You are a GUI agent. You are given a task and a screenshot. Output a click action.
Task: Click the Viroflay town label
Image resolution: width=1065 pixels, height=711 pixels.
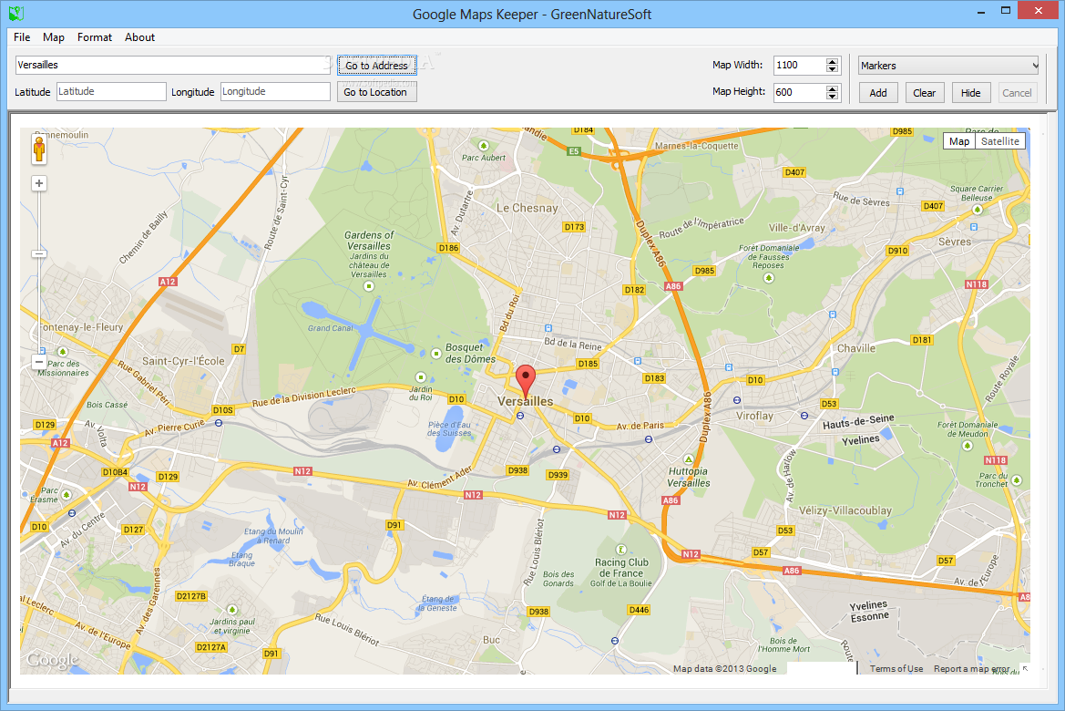tap(754, 416)
